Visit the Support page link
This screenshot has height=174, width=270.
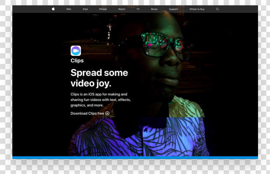pos(173,9)
